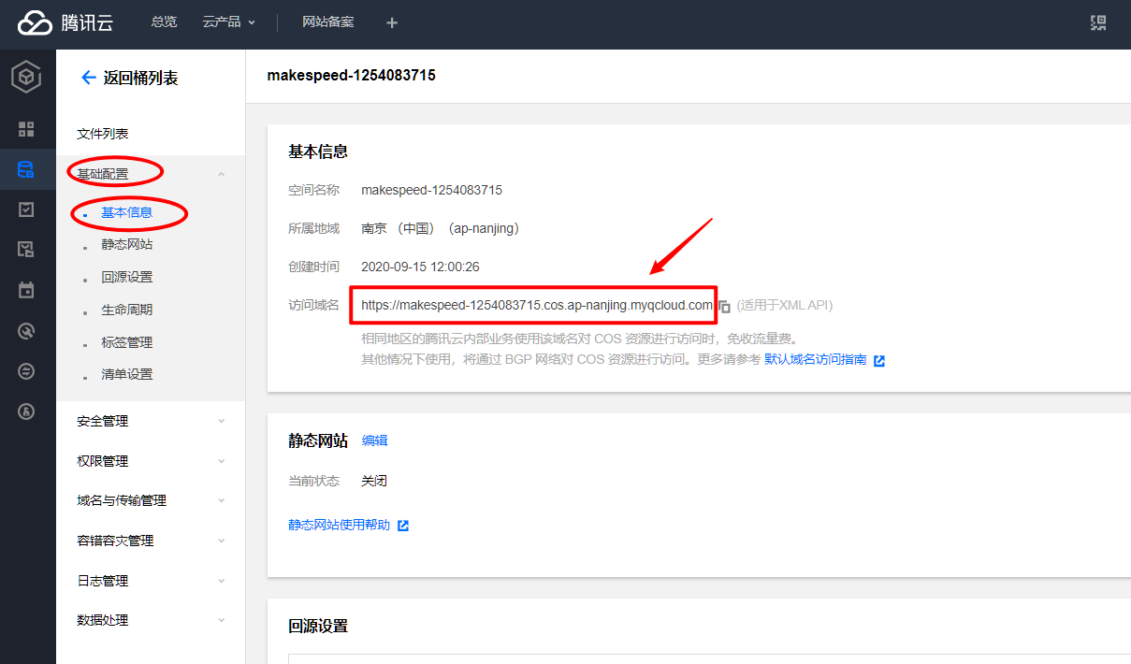Screen dimensions: 1131x664
Task: Open 网站备案 in top navigation
Action: point(328,22)
